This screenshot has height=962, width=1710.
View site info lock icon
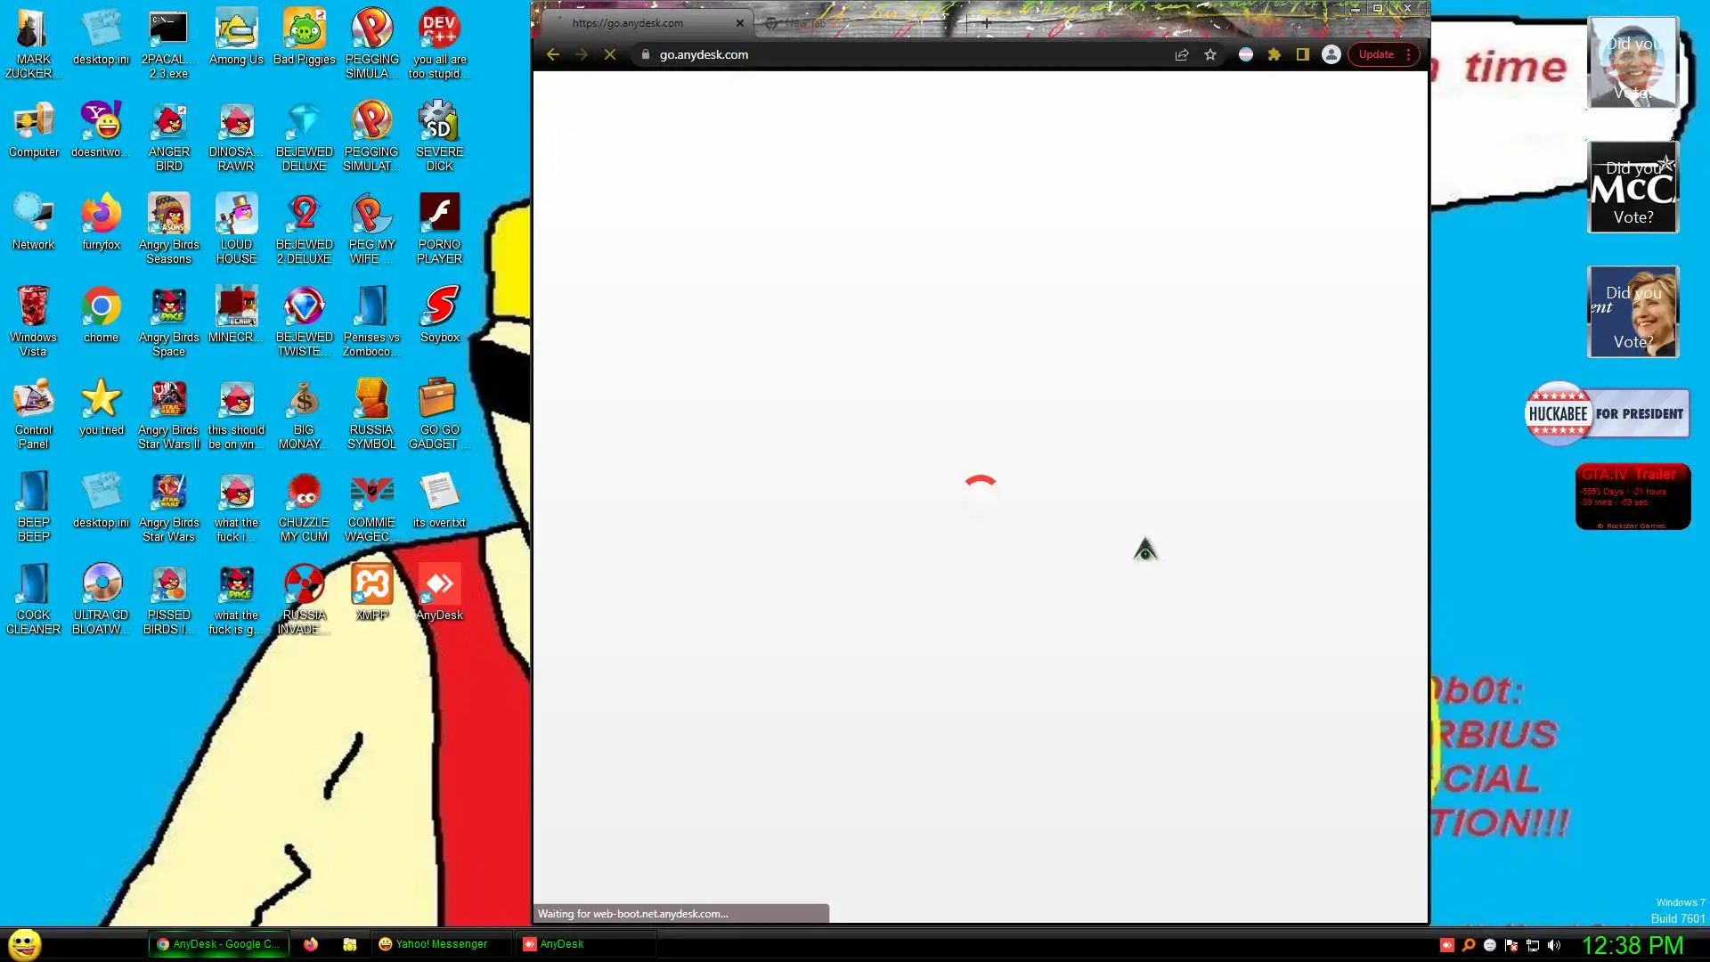646,54
